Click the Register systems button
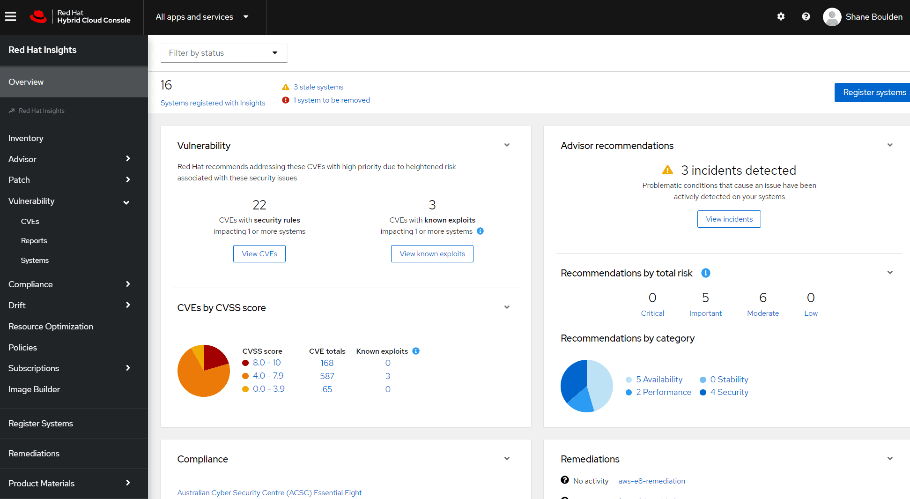This screenshot has height=499, width=910. (x=872, y=92)
